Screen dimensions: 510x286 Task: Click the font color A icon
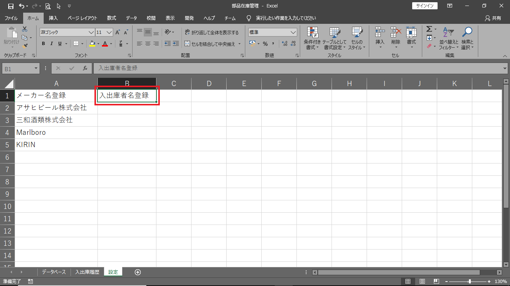(105, 44)
